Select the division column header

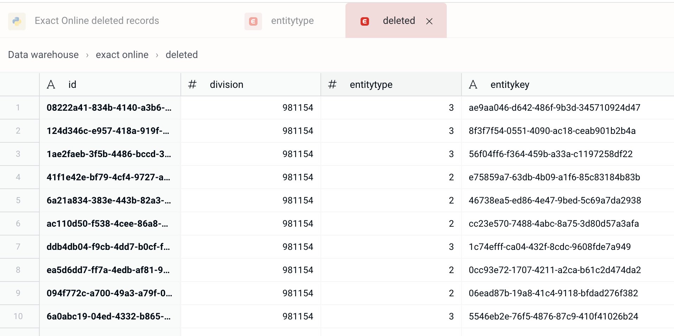(251, 84)
